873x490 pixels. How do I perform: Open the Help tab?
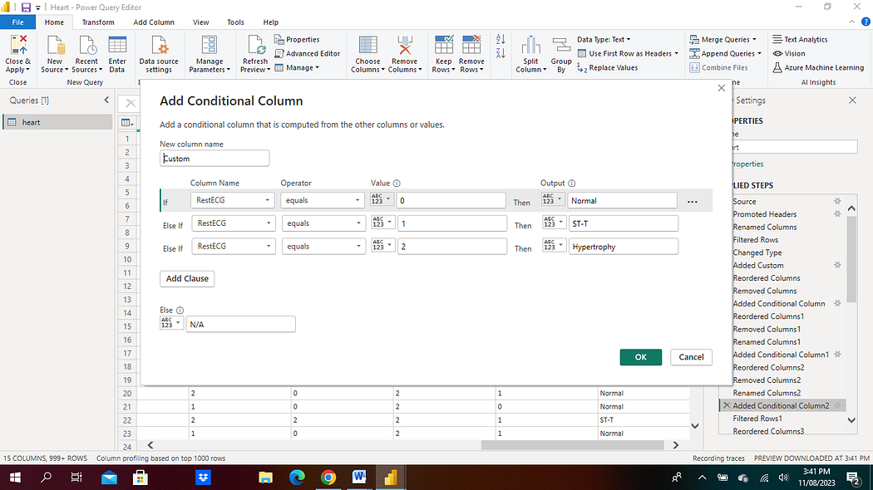270,22
